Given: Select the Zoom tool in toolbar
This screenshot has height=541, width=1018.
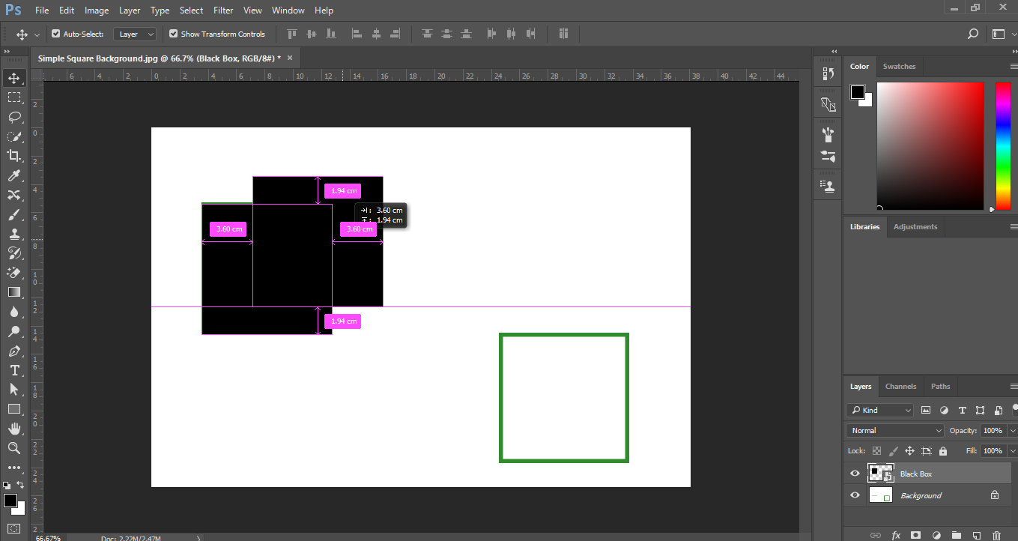Looking at the screenshot, I should tap(14, 448).
